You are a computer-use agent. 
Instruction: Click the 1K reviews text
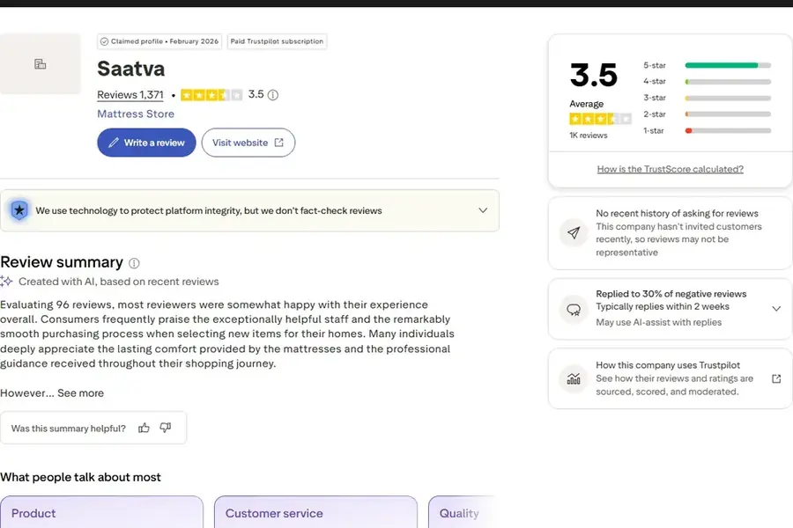point(589,136)
